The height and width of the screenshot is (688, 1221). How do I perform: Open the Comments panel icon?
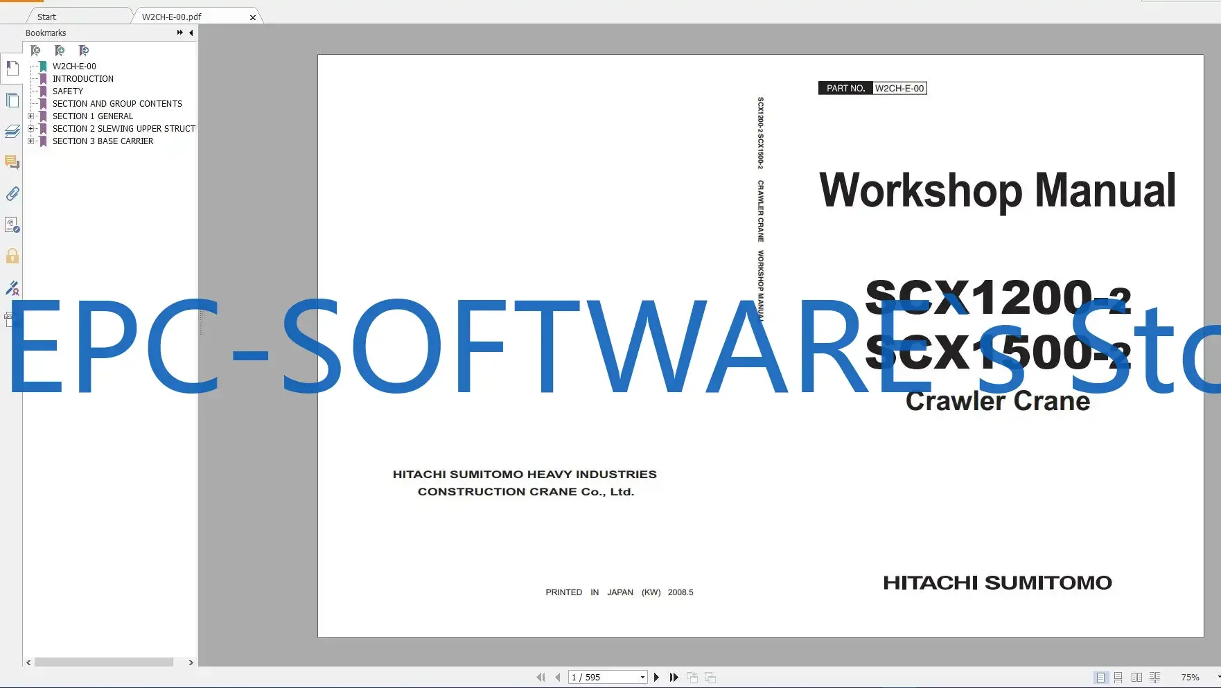coord(12,162)
